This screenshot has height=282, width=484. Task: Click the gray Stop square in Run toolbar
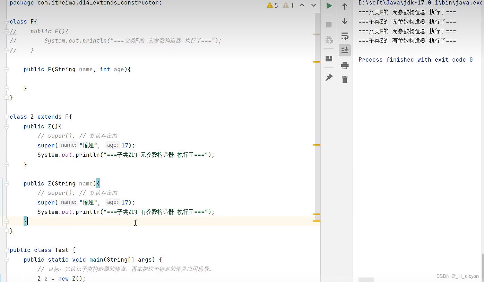(x=329, y=25)
